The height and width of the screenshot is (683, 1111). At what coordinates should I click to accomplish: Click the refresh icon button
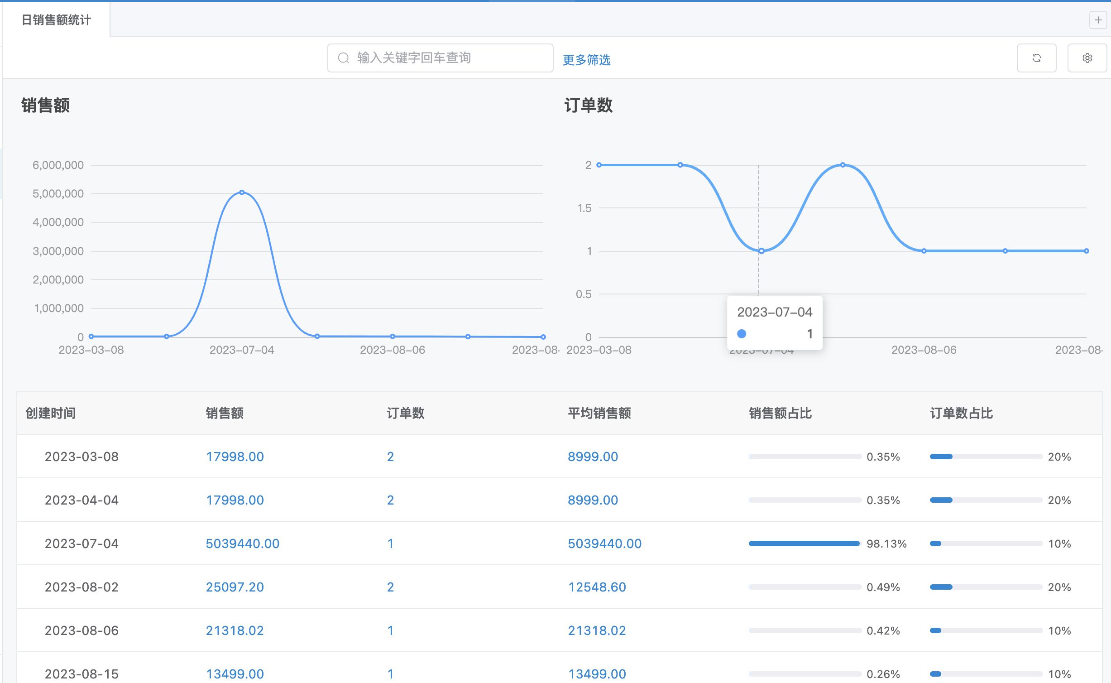click(x=1036, y=58)
